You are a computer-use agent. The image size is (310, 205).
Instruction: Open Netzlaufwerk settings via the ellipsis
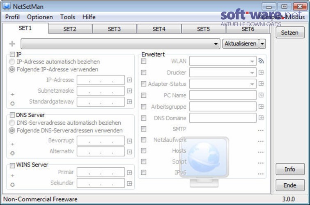pos(261,141)
